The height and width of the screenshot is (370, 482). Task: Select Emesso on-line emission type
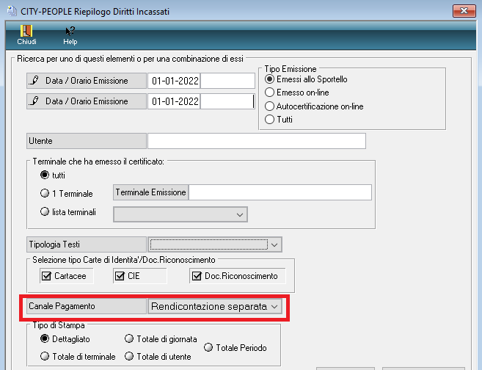coord(270,92)
